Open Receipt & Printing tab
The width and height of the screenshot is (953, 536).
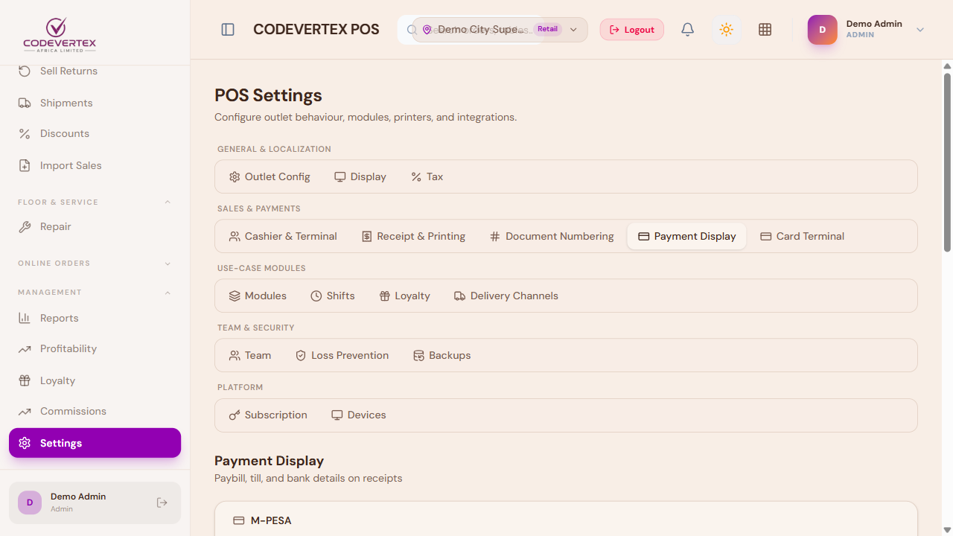pyautogui.click(x=413, y=236)
